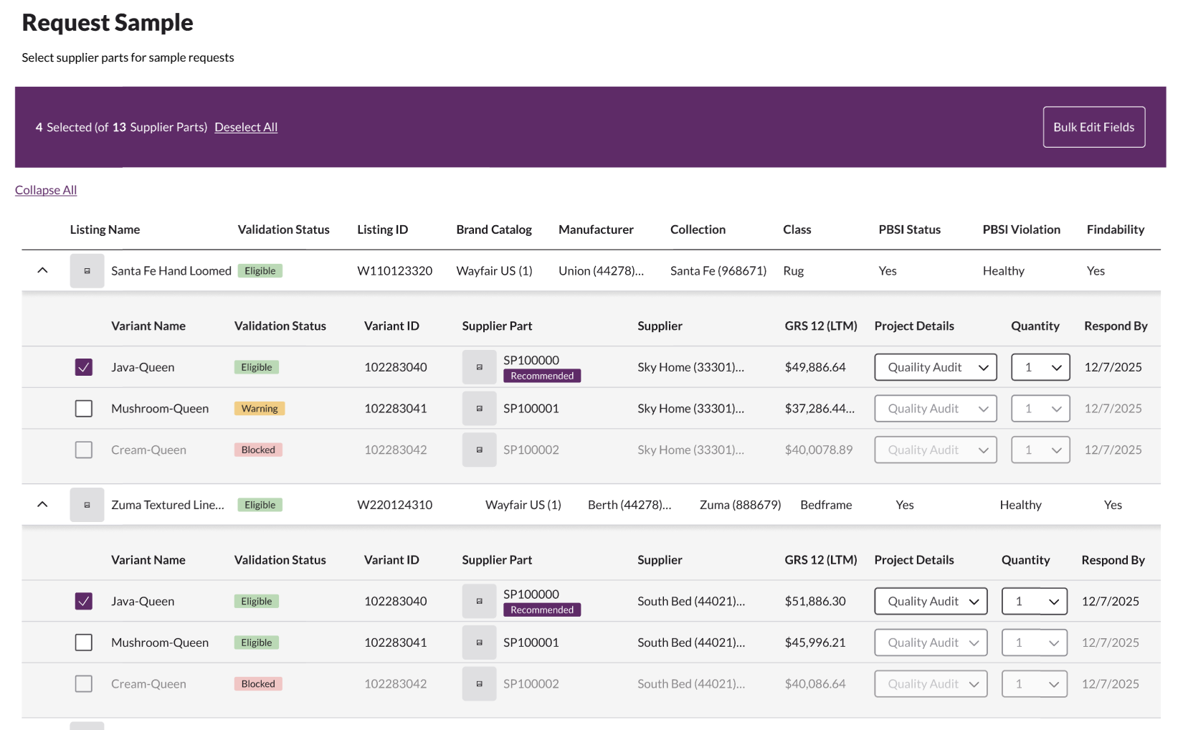The width and height of the screenshot is (1183, 730).
Task: Open Quantity dropdown for South Bed Java-Queen
Action: [1034, 601]
